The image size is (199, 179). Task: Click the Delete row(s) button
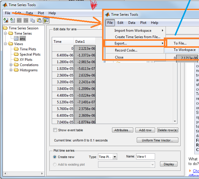pyautogui.click(x=168, y=130)
